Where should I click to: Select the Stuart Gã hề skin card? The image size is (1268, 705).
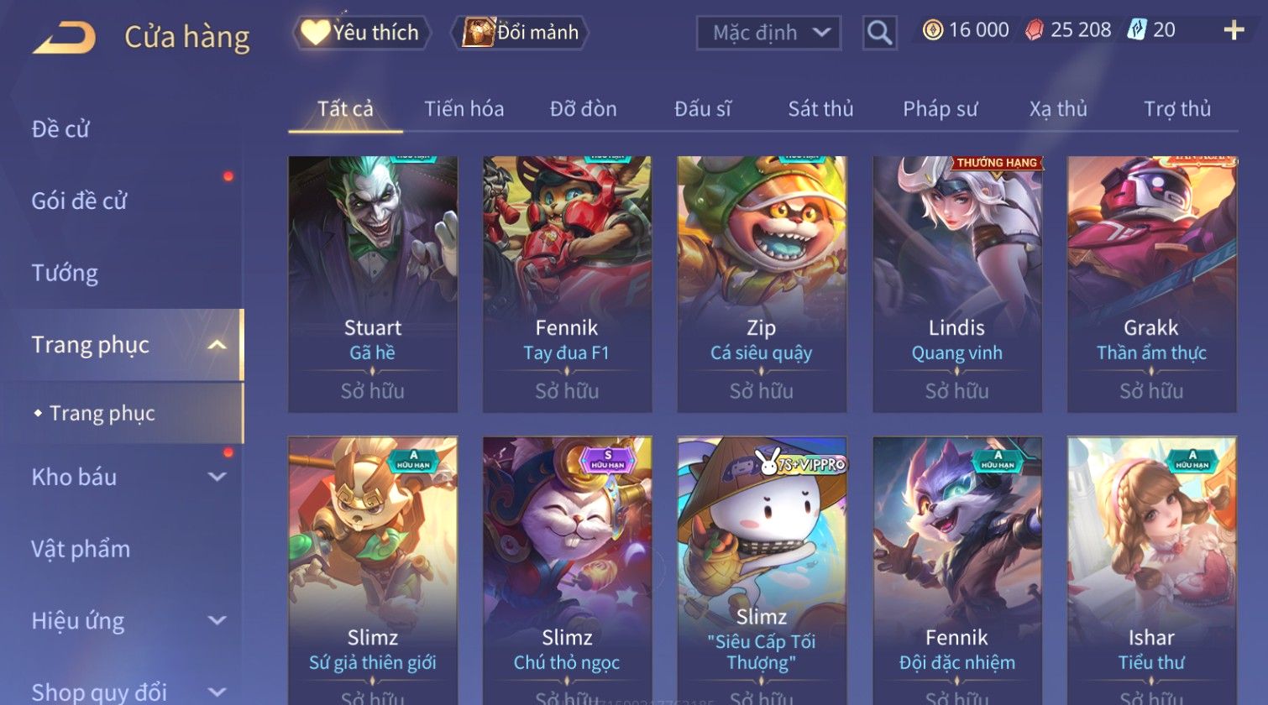373,284
